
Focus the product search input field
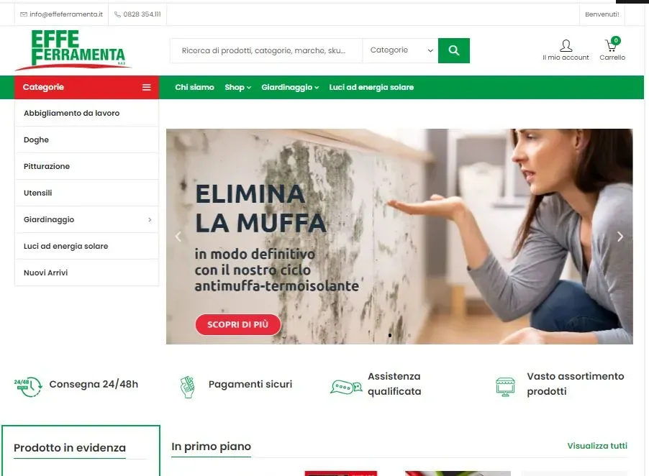coord(265,50)
